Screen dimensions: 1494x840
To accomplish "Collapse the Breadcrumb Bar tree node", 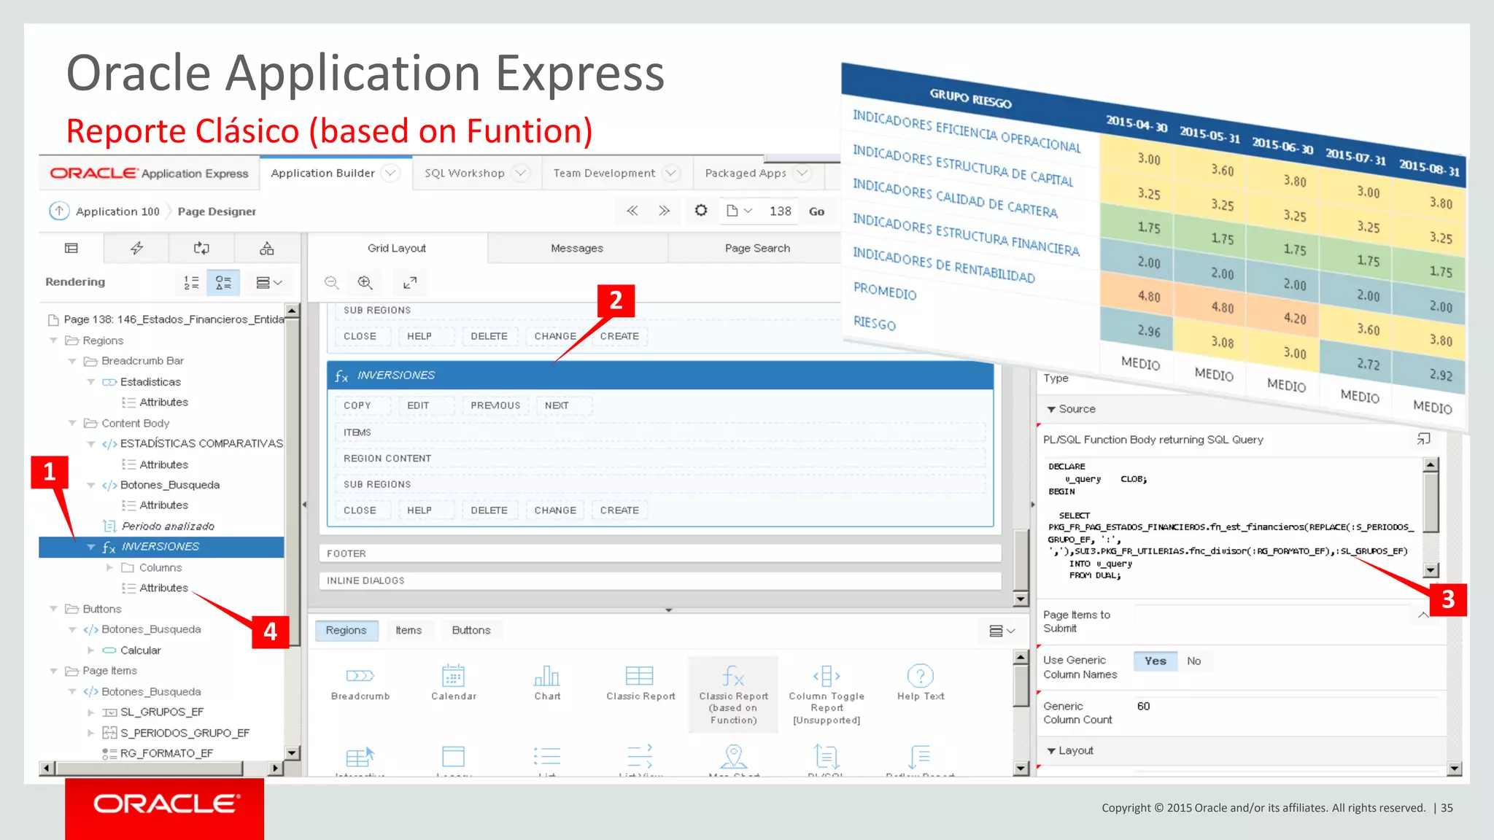I will (x=72, y=361).
